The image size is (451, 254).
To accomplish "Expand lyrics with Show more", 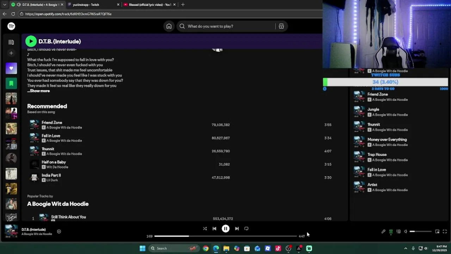I will click(x=39, y=91).
